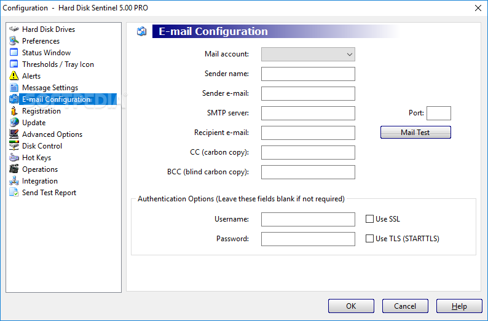Image resolution: width=488 pixels, height=321 pixels.
Task: Click the Hot Keys keyboard icon
Action: [14, 158]
